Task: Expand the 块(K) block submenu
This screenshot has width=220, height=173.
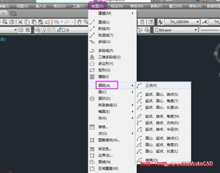Action: [112, 118]
